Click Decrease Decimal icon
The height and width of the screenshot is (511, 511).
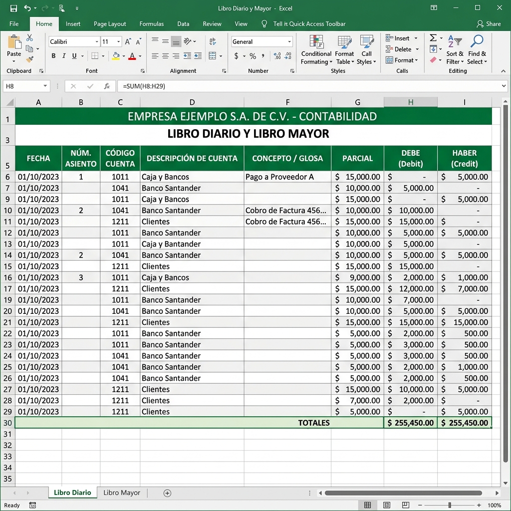[288, 56]
